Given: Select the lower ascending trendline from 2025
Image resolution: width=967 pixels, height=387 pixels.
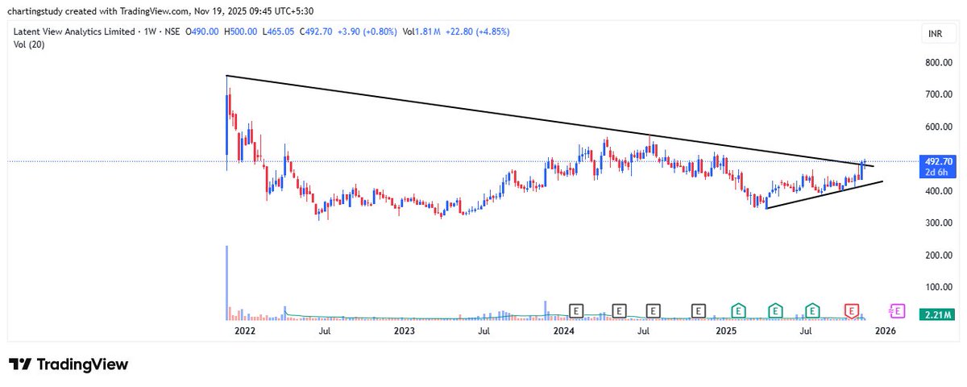Looking at the screenshot, I should click(824, 195).
